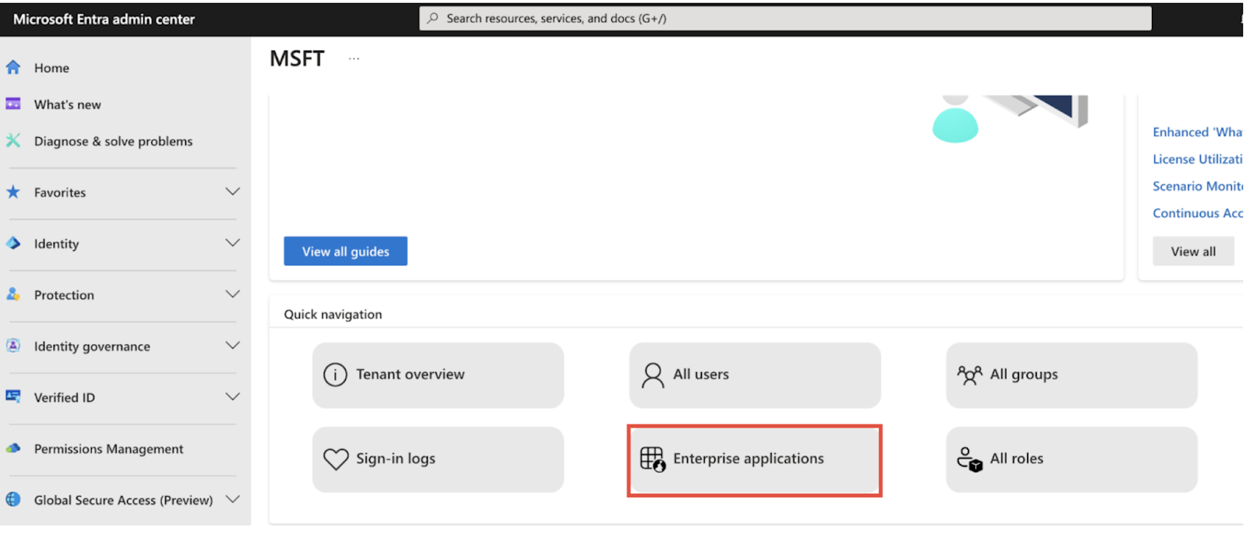Go to Home in the sidebar
The width and height of the screenshot is (1246, 542).
click(x=51, y=68)
